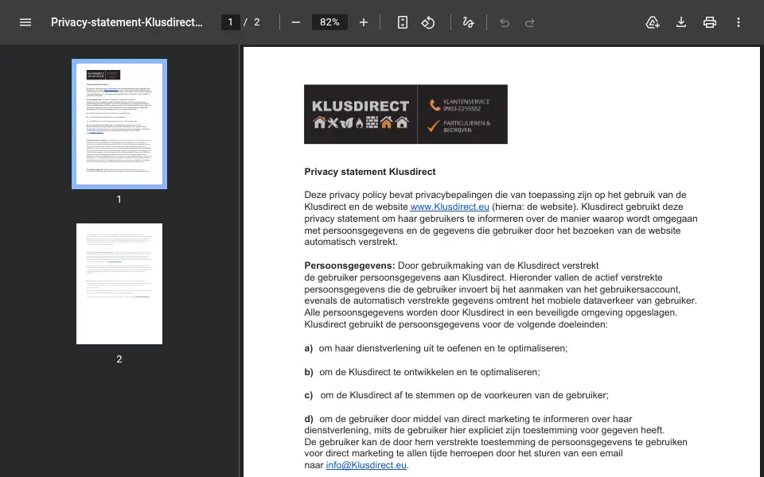Click total page count '2' in toolbar
Image resolution: width=764 pixels, height=477 pixels.
[257, 22]
